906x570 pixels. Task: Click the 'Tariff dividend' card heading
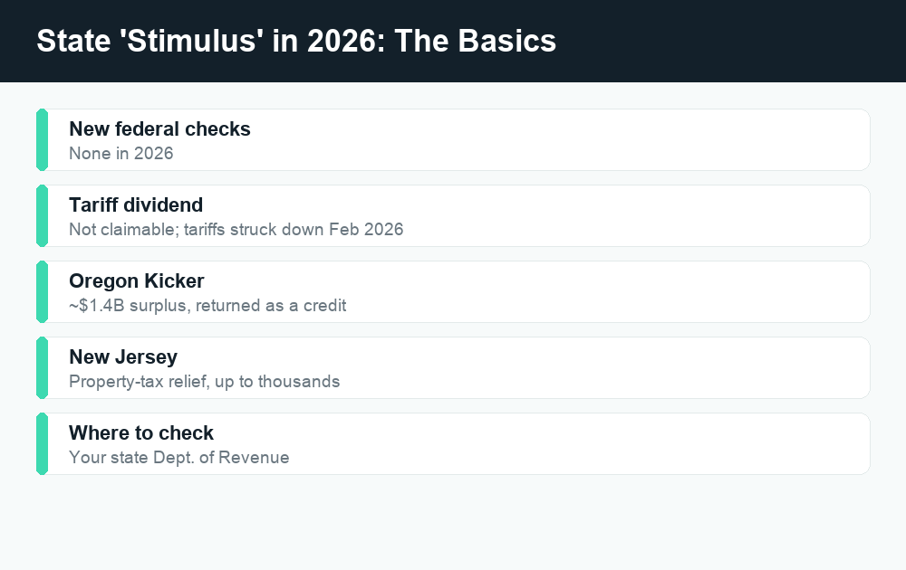(x=136, y=204)
